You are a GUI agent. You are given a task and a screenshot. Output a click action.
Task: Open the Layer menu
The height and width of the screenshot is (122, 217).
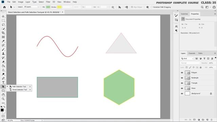[x=28, y=2]
